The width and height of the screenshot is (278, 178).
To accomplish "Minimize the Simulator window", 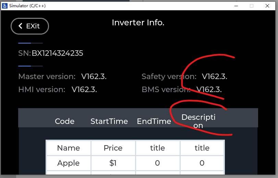I will pos(236,6).
